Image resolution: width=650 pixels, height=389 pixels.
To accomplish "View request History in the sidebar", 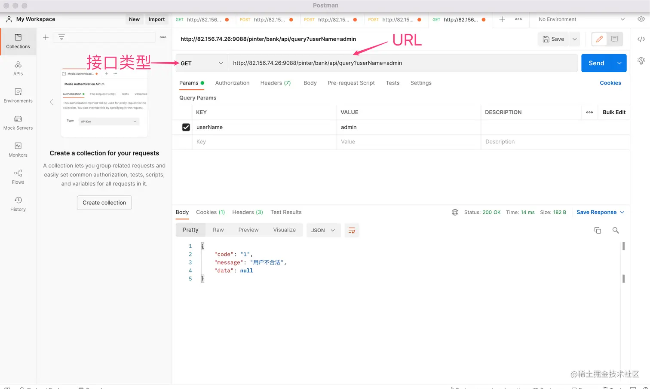I will [x=18, y=204].
